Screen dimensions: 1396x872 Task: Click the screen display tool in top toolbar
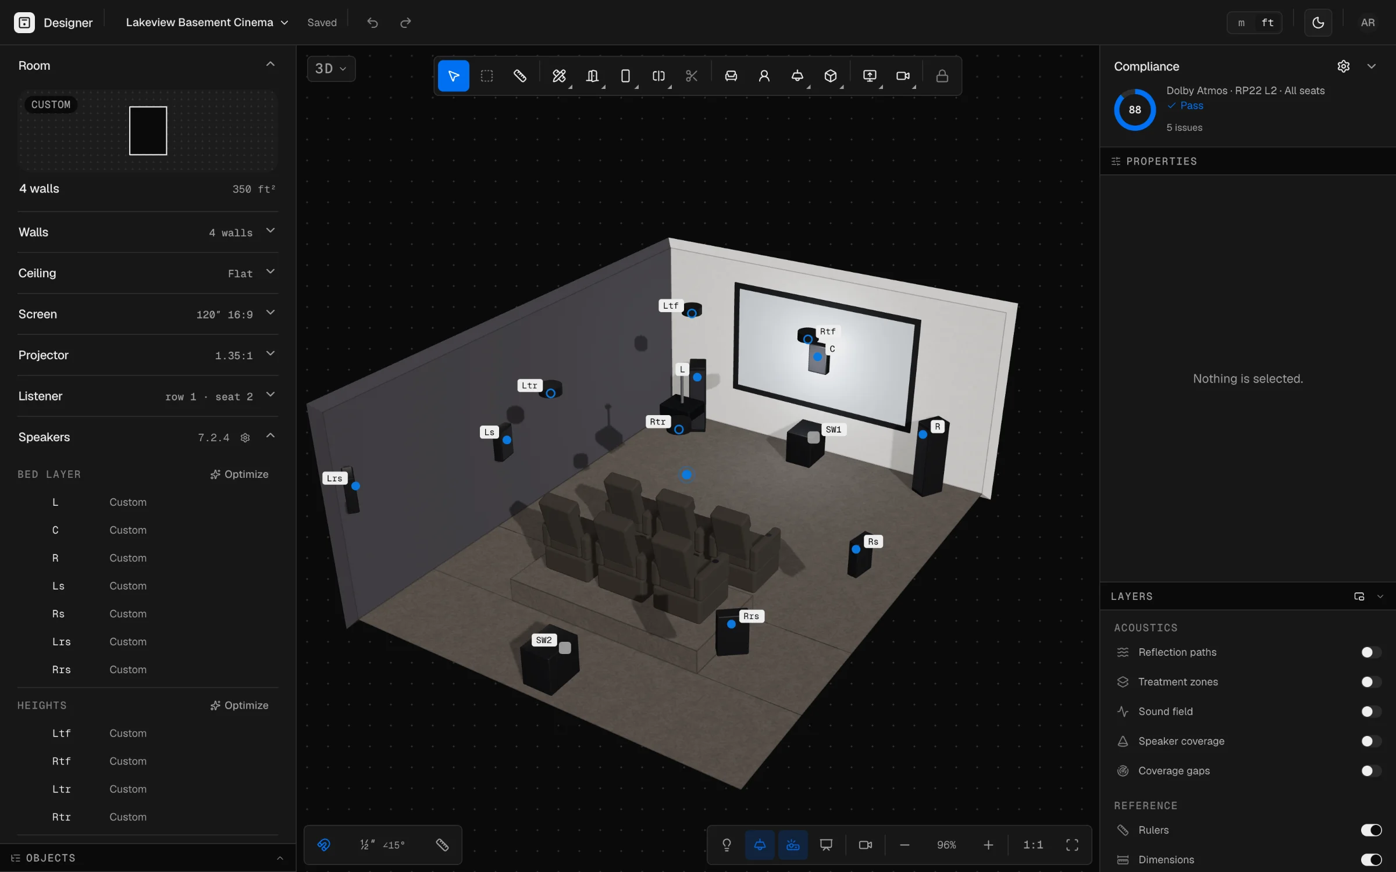[870, 76]
